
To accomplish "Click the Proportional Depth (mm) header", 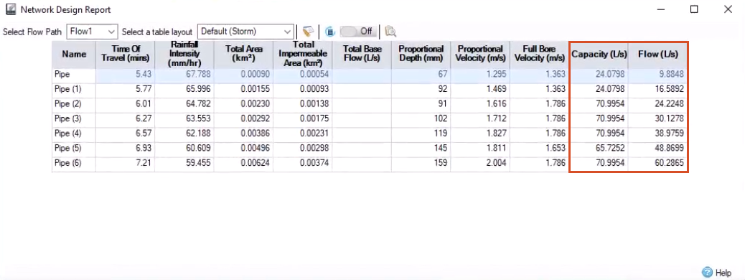I will 421,55.
